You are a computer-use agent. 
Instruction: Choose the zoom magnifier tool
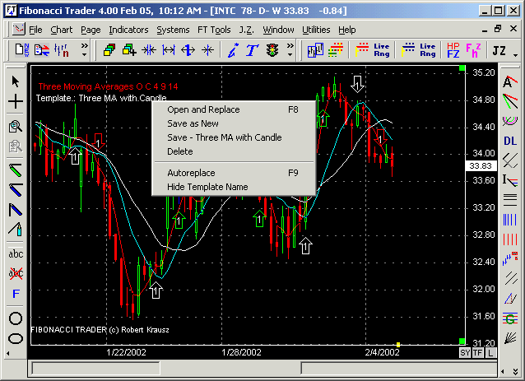coord(16,127)
